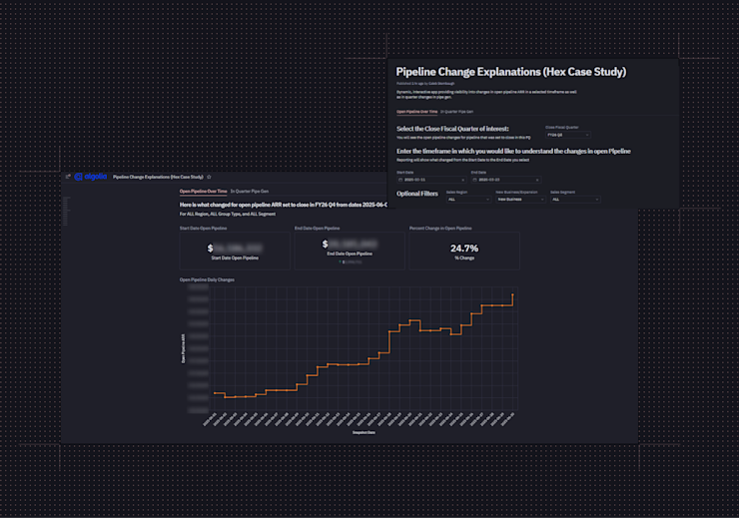
Task: Open the Close Fiscal Quarter dropdown
Action: tap(568, 135)
